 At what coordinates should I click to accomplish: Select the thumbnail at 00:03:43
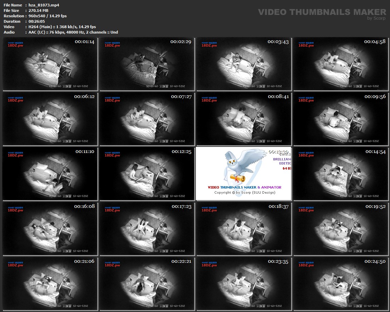[x=244, y=64]
